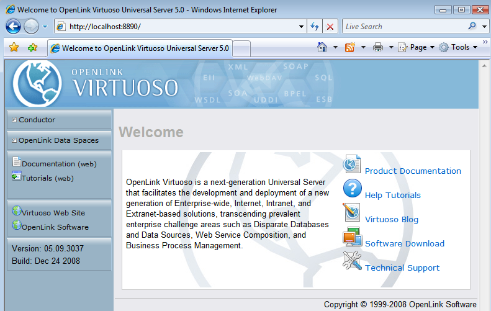Screen dimensions: 491x311
Task: Click the Software Download link
Action: (x=404, y=244)
